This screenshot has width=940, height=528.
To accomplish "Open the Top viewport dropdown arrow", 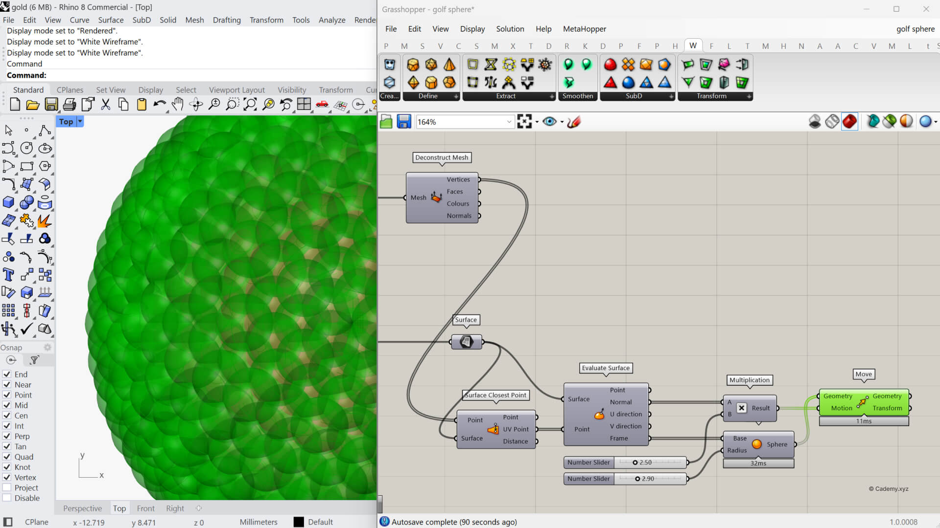I will pyautogui.click(x=80, y=122).
